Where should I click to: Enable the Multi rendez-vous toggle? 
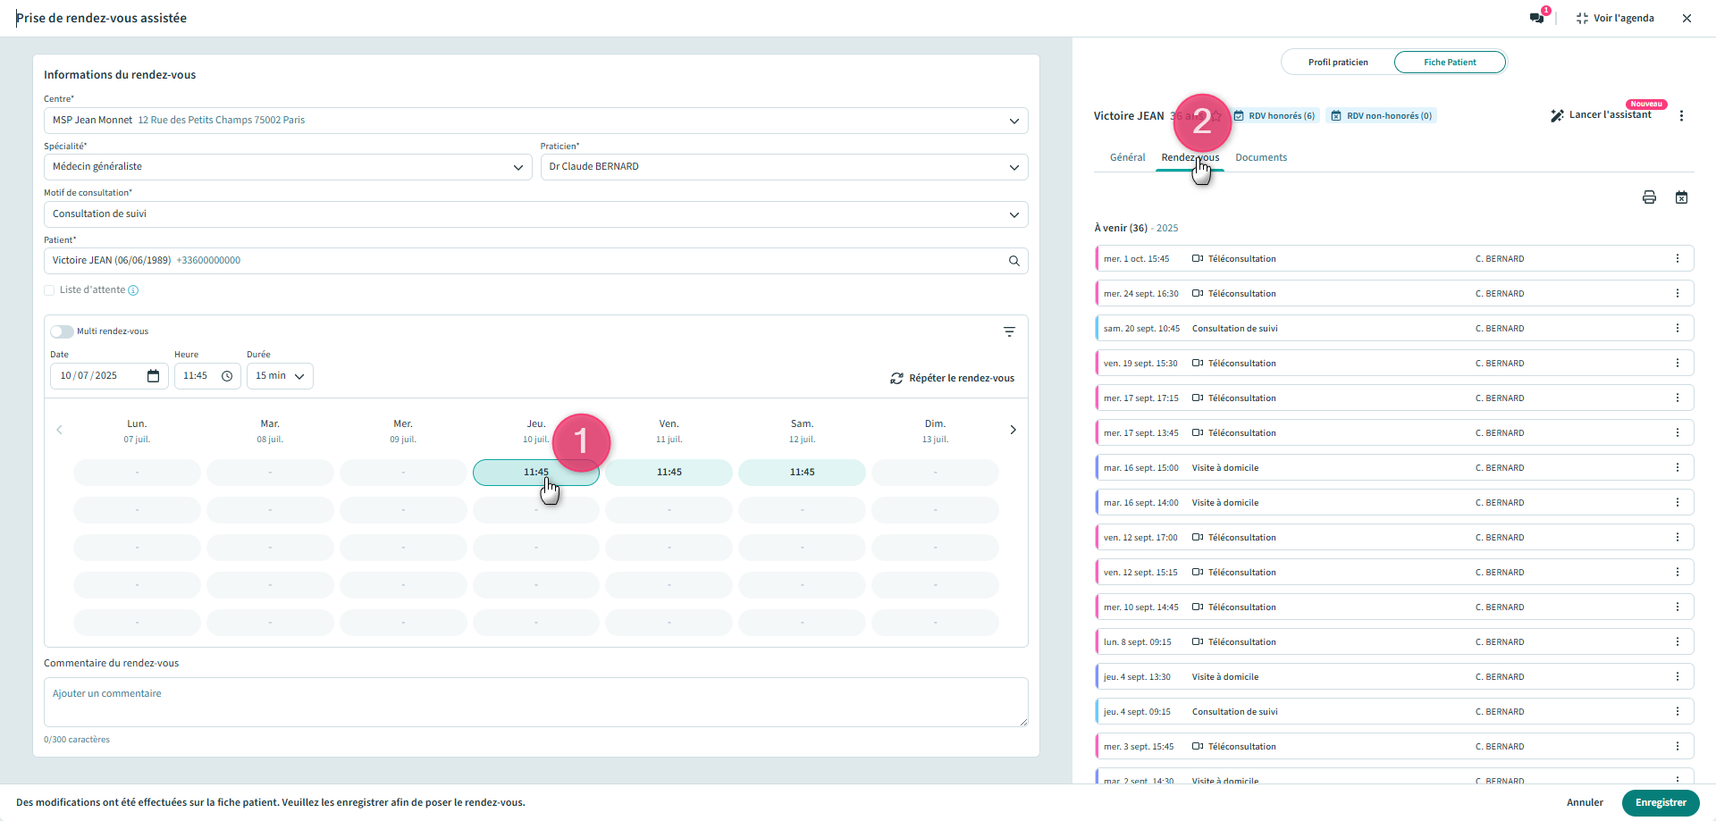(x=62, y=331)
